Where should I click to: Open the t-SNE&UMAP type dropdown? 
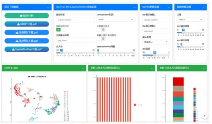coord(116,20)
